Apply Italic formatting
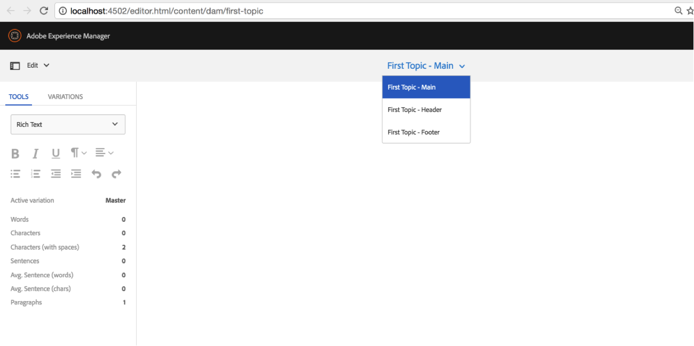This screenshot has height=346, width=694. pyautogui.click(x=35, y=154)
